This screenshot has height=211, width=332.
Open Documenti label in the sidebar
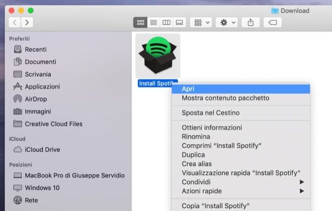[x=41, y=62]
